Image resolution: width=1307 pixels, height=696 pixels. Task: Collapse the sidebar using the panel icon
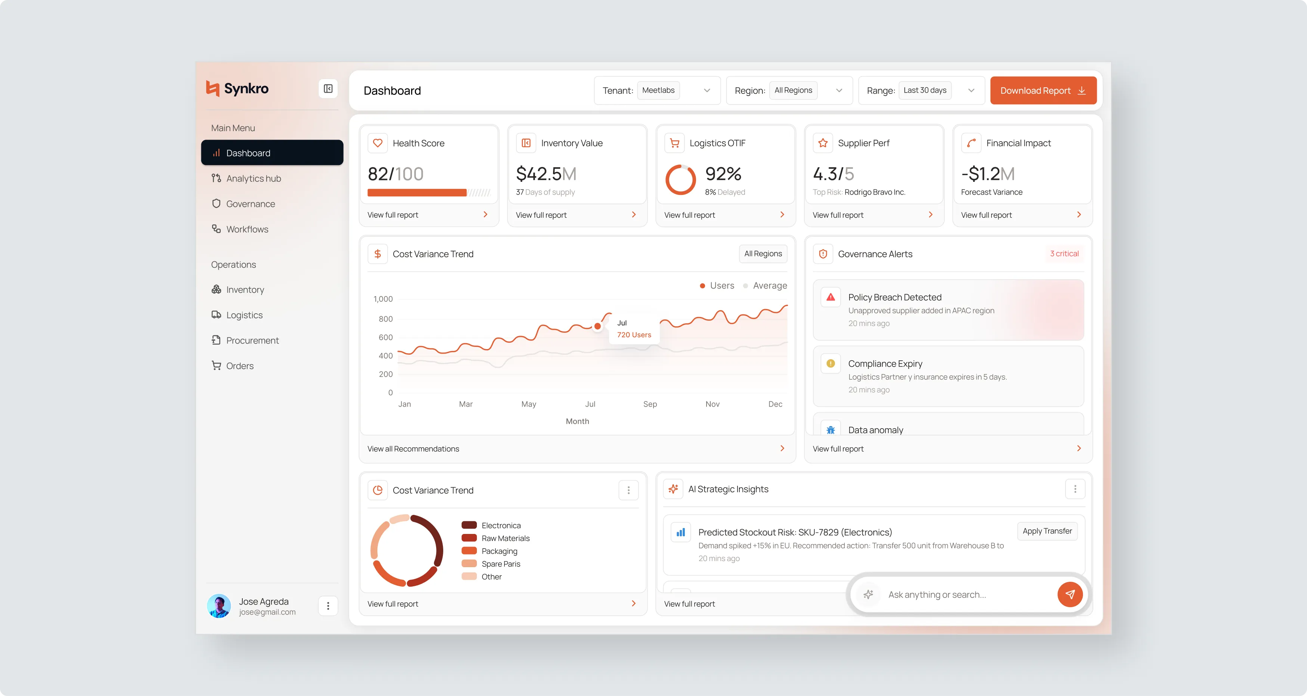(328, 89)
